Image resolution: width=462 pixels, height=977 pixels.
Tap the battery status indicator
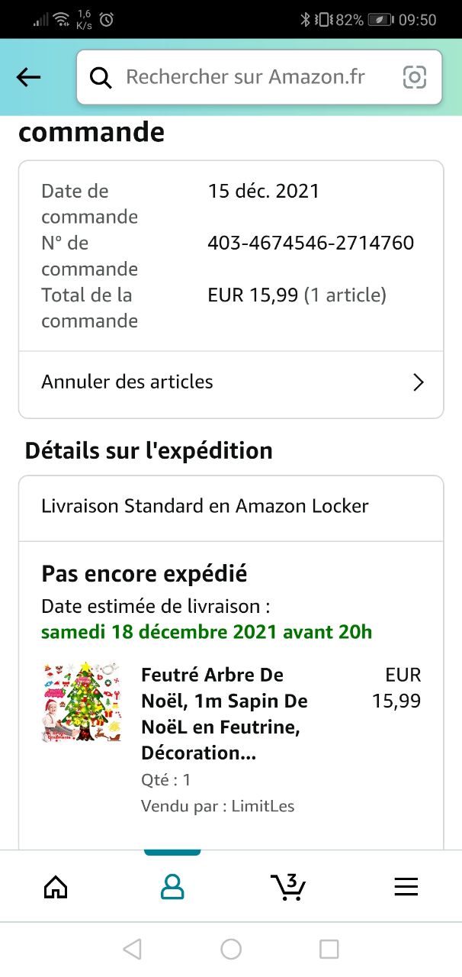380,20
